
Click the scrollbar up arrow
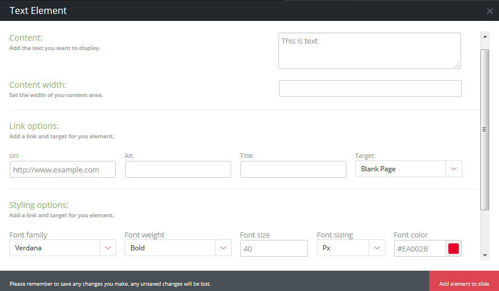point(484,36)
